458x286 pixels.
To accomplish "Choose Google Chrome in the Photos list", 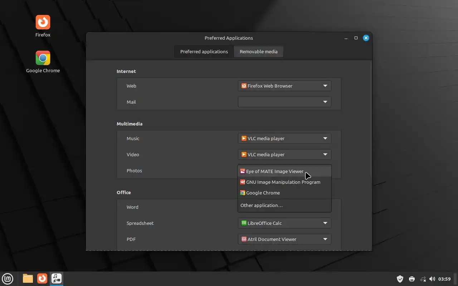I will point(284,193).
